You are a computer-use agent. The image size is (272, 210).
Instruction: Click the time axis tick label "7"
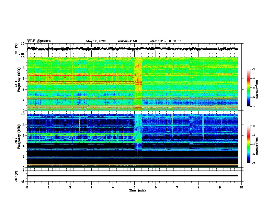(177, 187)
